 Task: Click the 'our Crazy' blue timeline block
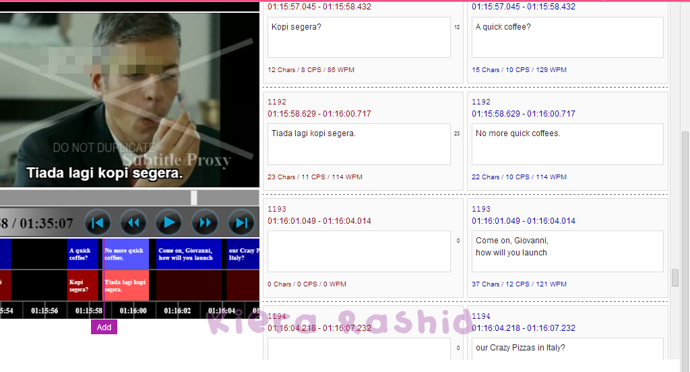tap(243, 254)
